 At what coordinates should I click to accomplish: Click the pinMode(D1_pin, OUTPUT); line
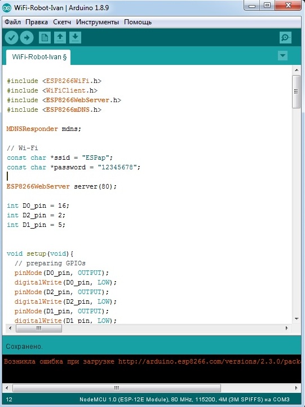pos(61,312)
